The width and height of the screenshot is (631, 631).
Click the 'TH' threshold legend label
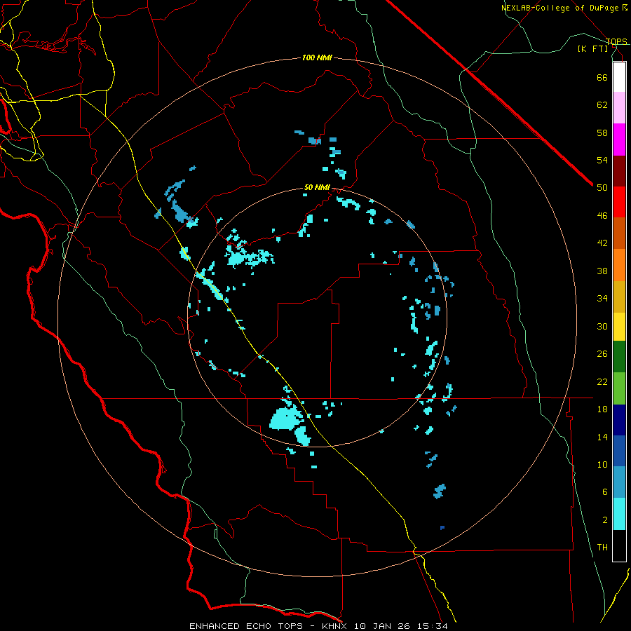pos(602,548)
